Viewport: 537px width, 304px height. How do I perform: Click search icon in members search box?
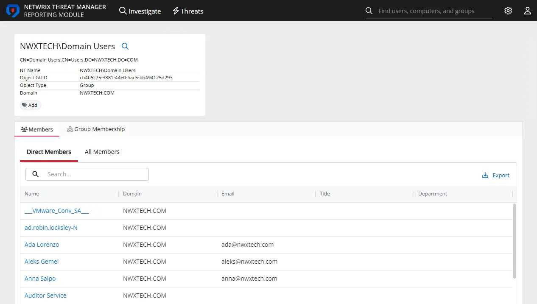point(36,174)
